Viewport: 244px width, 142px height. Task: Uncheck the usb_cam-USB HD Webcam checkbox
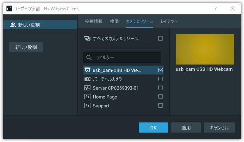161,70
